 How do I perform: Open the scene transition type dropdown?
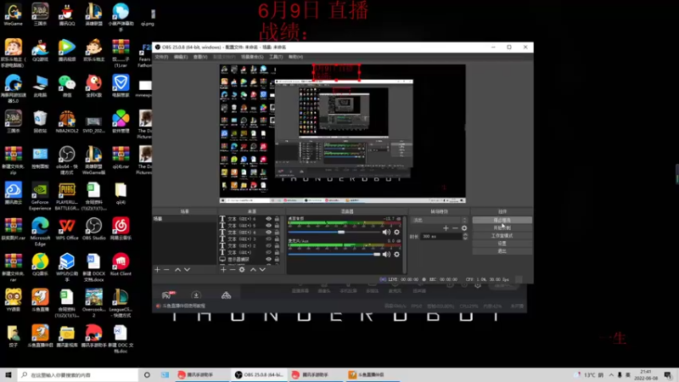[439, 220]
